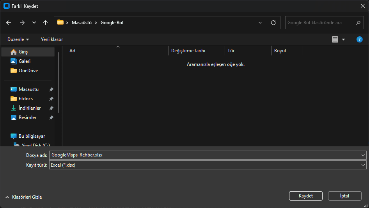The height and width of the screenshot is (208, 369).
Task: Open İndirilenler folder in sidebar
Action: [x=29, y=108]
